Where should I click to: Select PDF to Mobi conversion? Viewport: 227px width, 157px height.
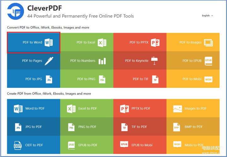click(193, 79)
